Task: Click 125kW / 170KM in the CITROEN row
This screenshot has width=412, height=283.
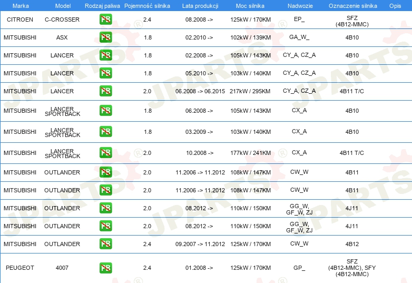Action: [x=250, y=19]
